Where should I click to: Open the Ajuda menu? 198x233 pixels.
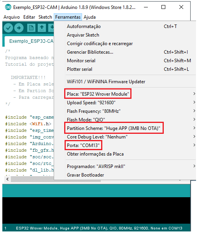[89, 17]
